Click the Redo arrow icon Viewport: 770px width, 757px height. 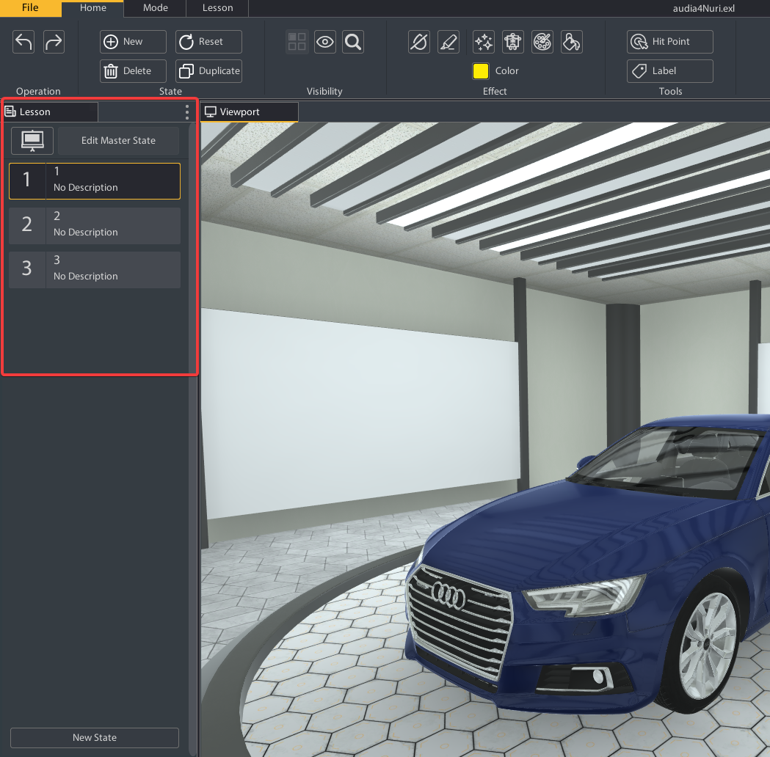point(54,42)
